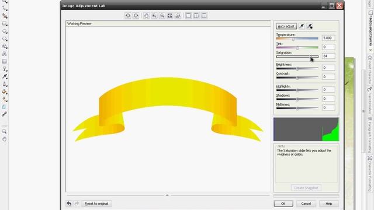Select the Ellipse tool in CorelDRAW toolbox
The width and height of the screenshot is (374, 210).
[5, 31]
